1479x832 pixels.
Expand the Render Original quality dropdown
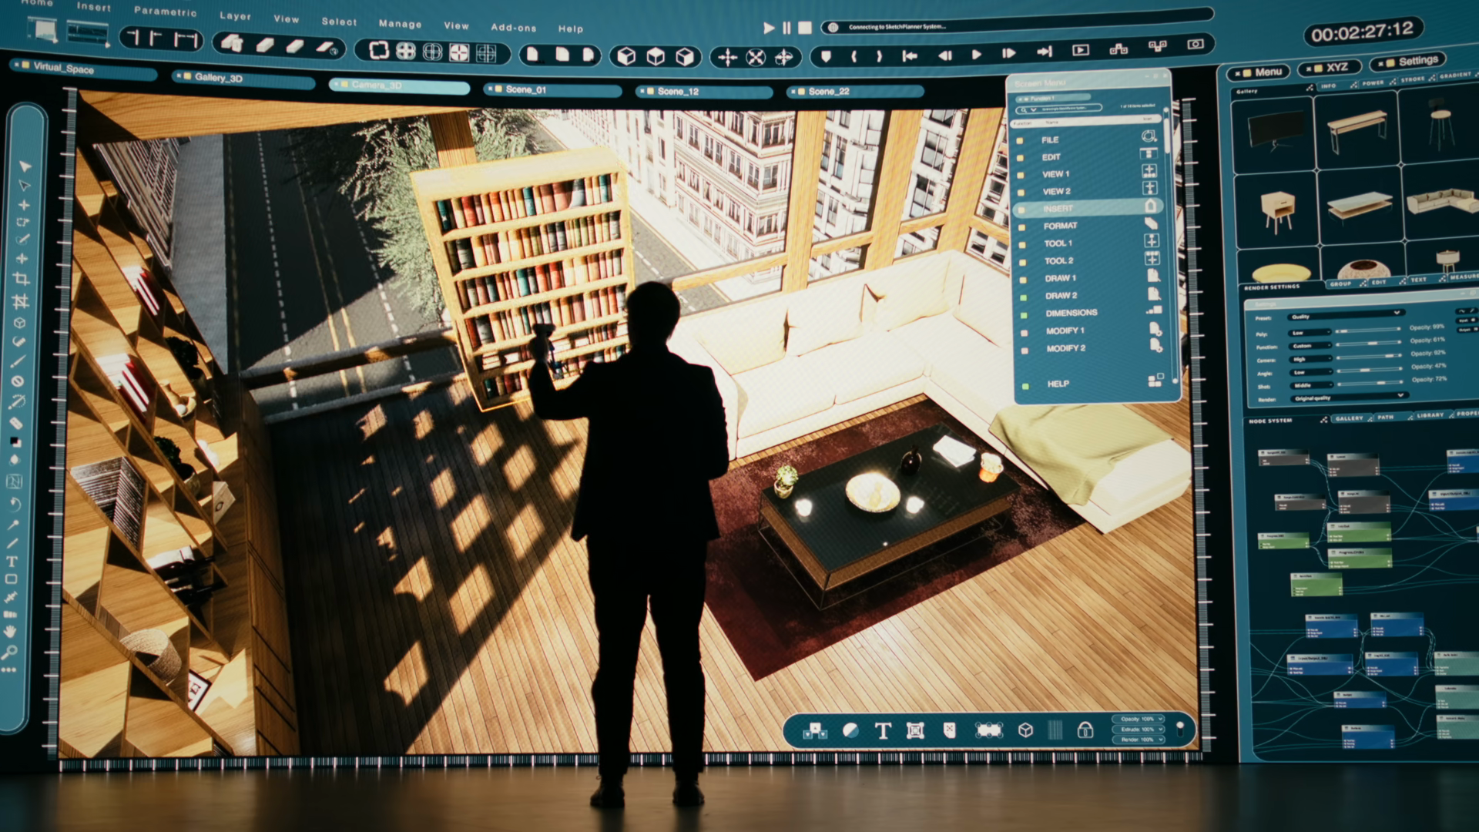tap(1349, 398)
